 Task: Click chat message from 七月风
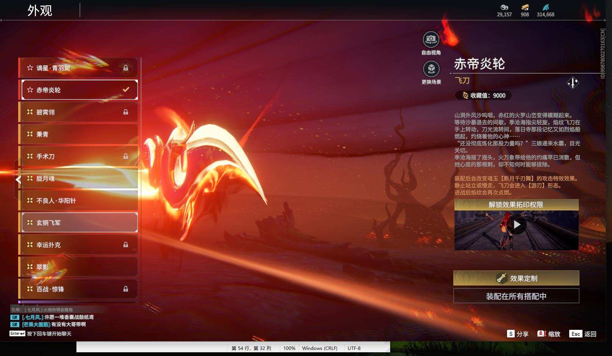(58, 317)
